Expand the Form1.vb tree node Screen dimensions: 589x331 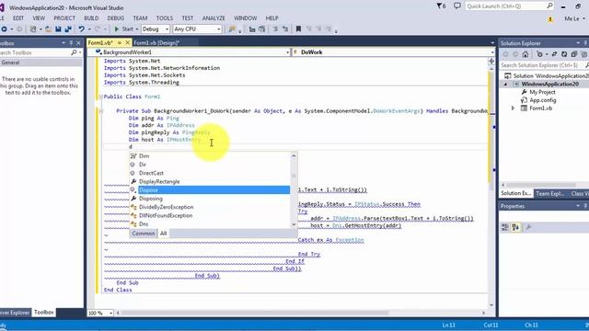point(514,108)
